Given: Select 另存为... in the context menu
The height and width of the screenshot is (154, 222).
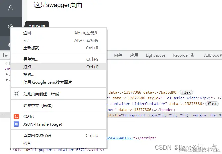Looking at the screenshot, I should [59, 59].
